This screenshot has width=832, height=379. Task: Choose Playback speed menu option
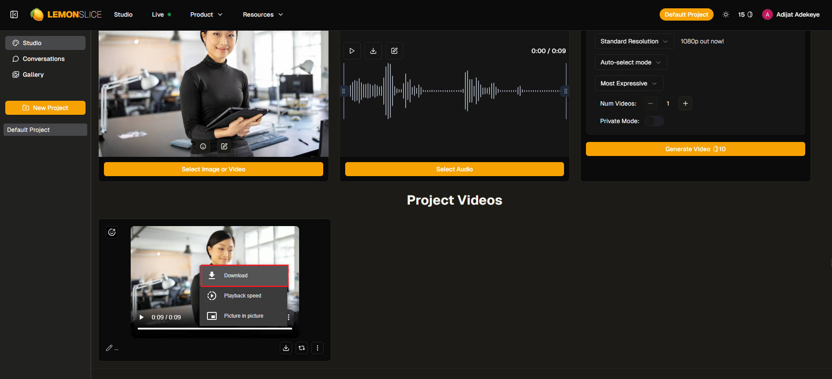tap(243, 296)
